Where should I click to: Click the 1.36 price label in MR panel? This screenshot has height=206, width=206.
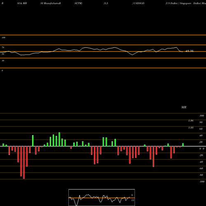(191, 121)
